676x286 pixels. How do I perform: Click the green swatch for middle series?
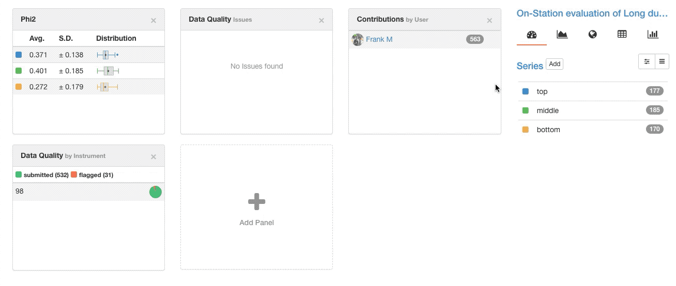coord(526,110)
